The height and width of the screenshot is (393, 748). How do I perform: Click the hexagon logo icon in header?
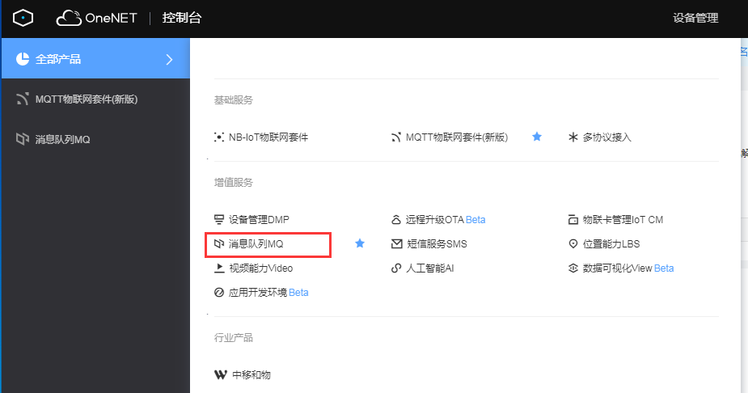[23, 18]
